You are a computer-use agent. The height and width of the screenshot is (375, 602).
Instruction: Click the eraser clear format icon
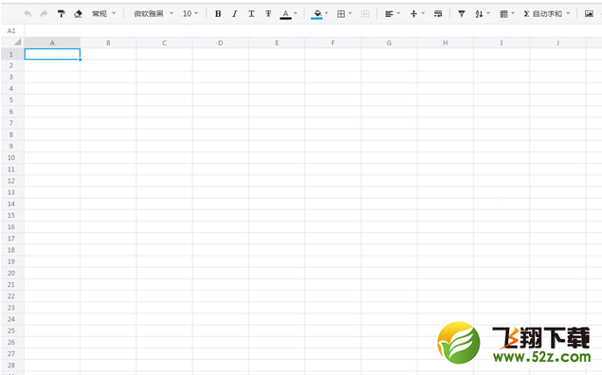pos(78,14)
